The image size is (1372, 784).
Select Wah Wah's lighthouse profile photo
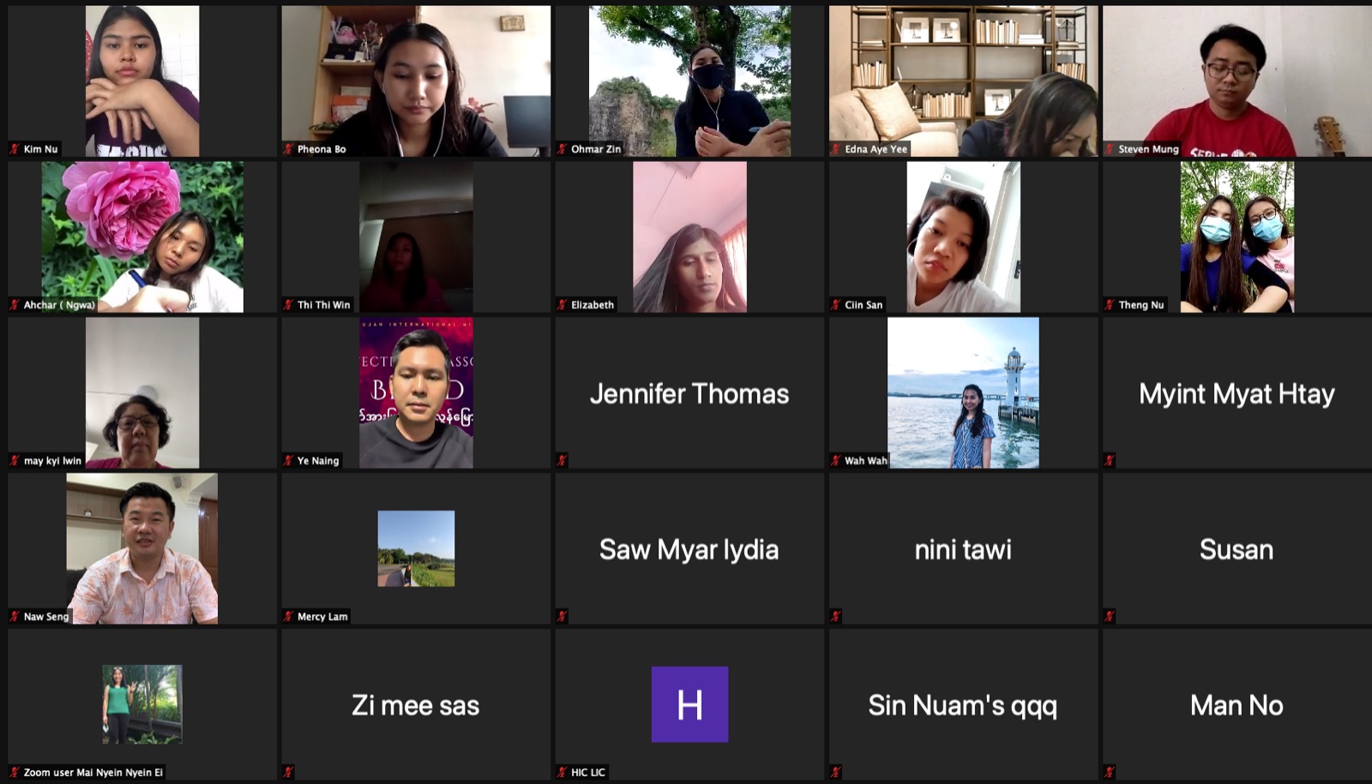point(963,393)
